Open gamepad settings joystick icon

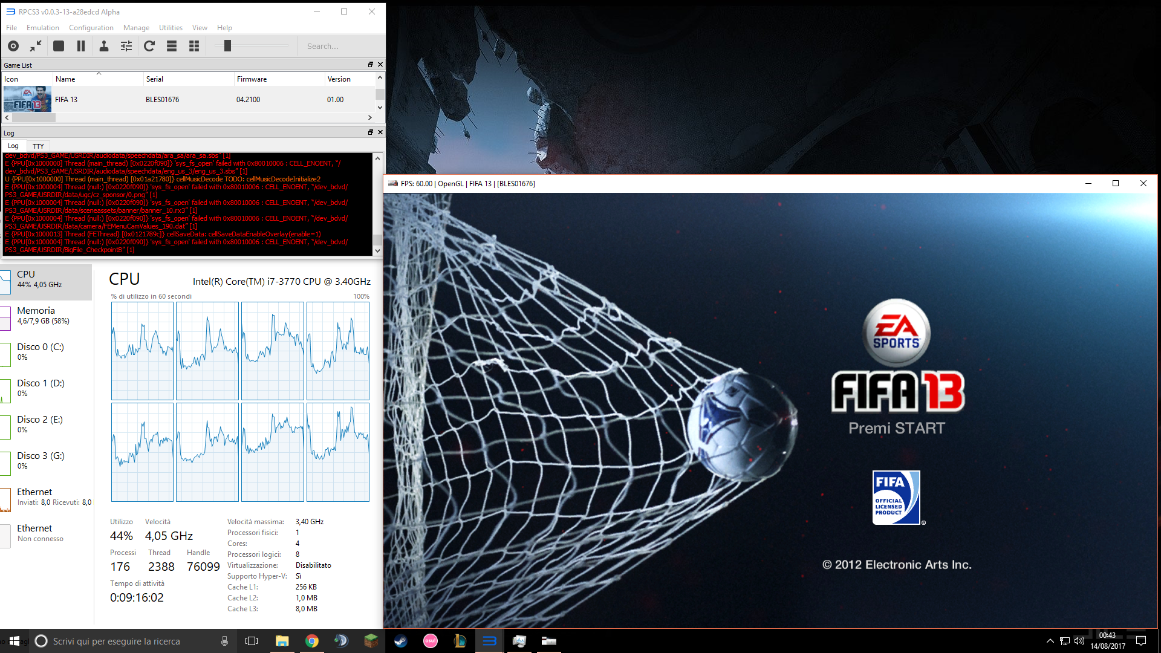point(104,46)
